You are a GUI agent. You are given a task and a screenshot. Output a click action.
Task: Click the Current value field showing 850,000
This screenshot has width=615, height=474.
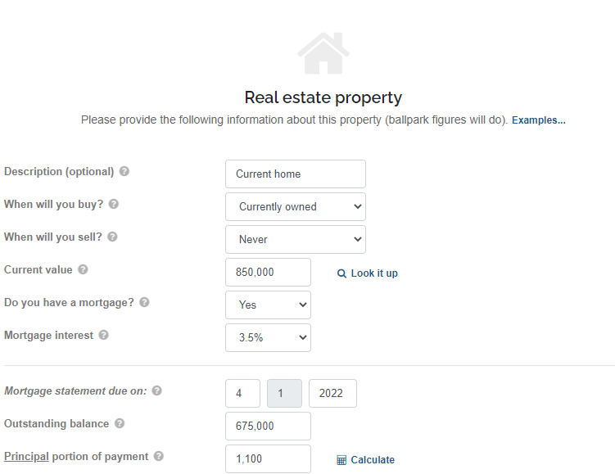268,273
